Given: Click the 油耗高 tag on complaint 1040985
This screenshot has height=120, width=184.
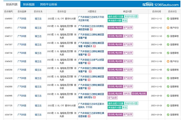Looking at the screenshot, I should coord(126,93).
